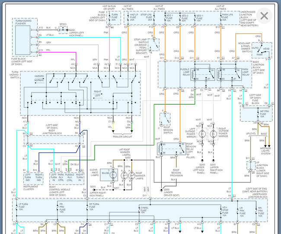Click the Right Outside Power Mirror lamp symbol
This screenshot has width=281, height=234.
213,135
